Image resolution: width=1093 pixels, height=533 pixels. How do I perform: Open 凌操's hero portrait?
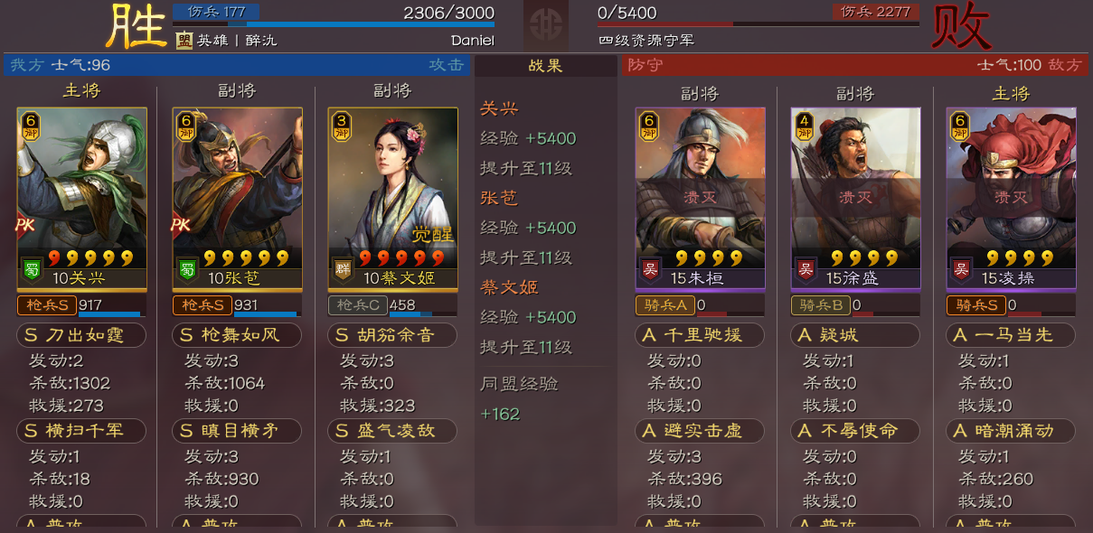click(x=1012, y=198)
